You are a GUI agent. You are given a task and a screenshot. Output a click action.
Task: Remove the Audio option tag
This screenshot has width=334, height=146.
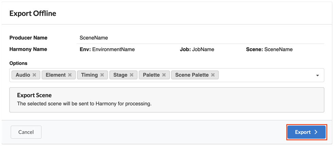[34, 75]
